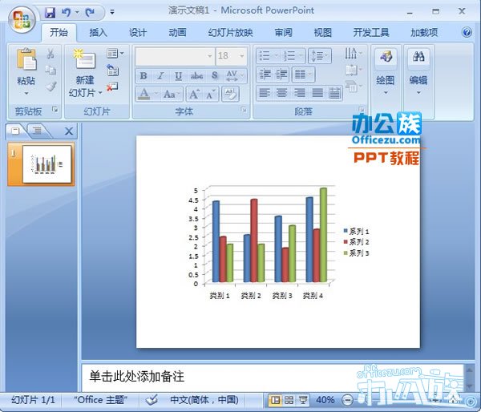The width and height of the screenshot is (481, 412).
Task: Open the Editing (编辑) binoculars icon
Action: 418,59
